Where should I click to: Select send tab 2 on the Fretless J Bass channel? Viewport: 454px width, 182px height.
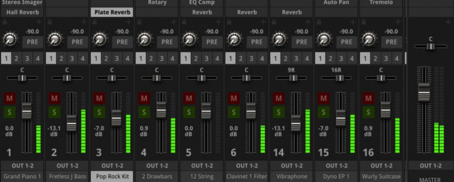pyautogui.click(x=61, y=58)
